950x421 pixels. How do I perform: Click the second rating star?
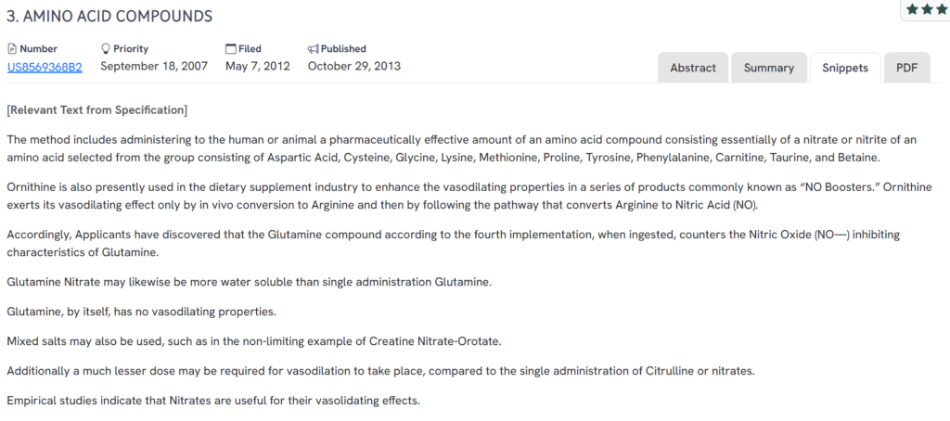(928, 9)
